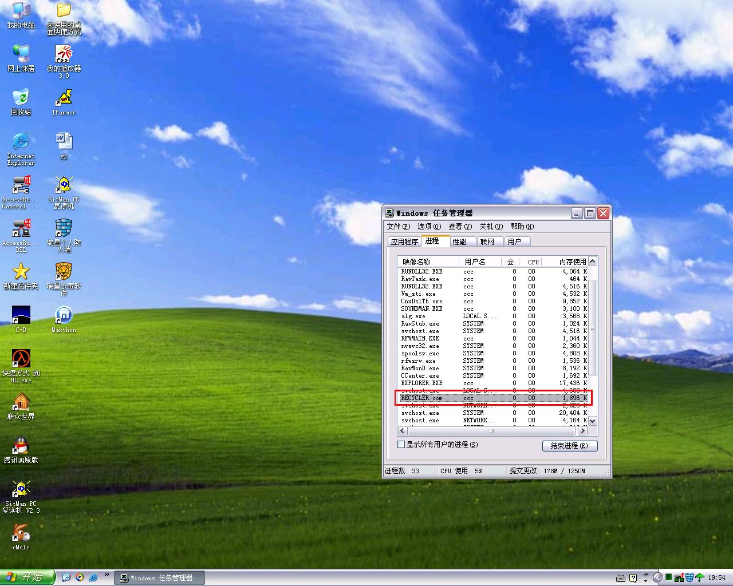Open the eMule desktop icon
Screen dimensions: 733x586
21,534
